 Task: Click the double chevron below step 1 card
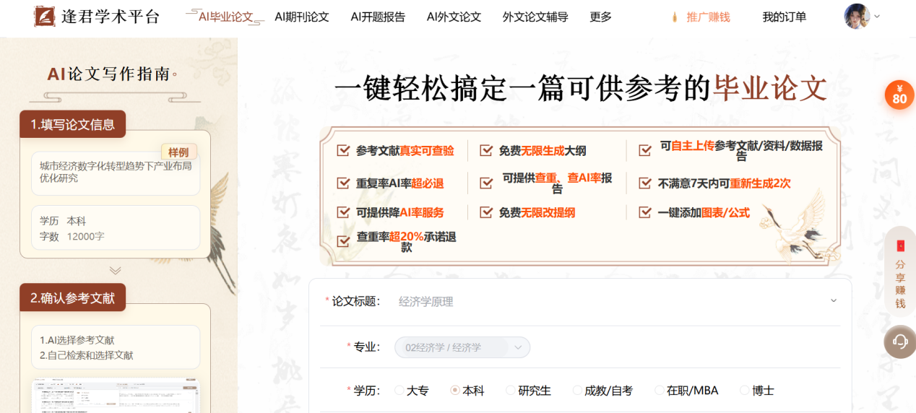coord(115,270)
